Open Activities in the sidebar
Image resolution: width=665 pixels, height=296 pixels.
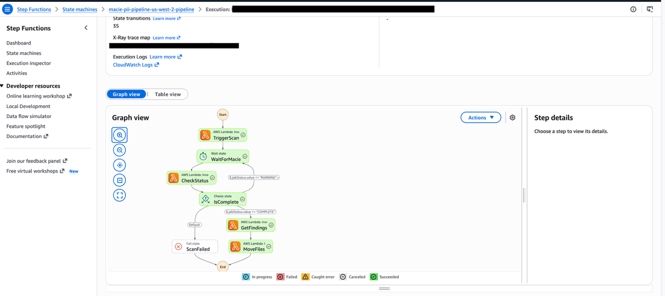coord(16,73)
